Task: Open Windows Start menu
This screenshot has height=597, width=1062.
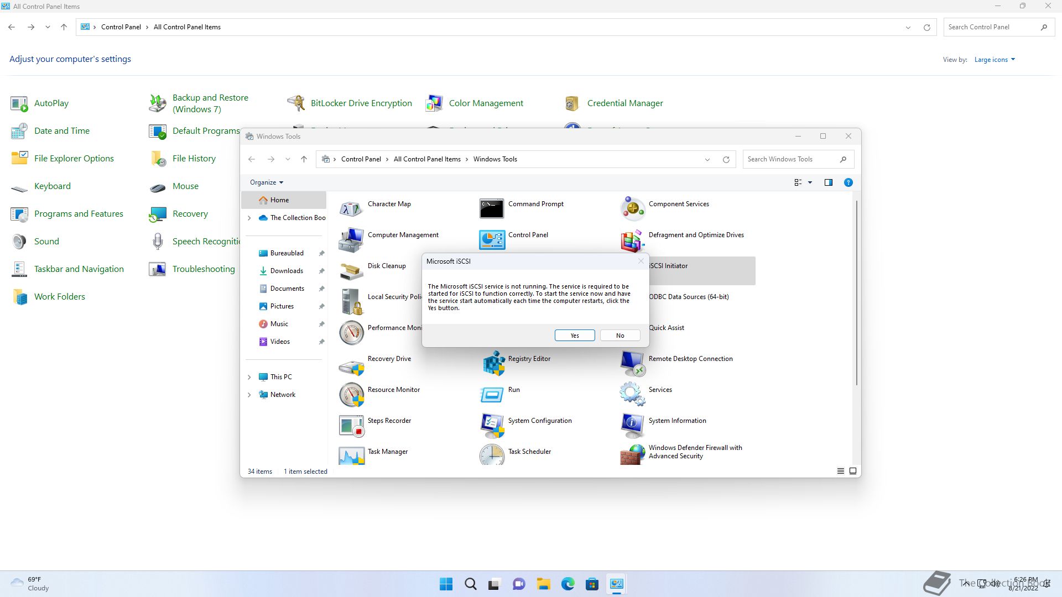Action: [x=446, y=584]
